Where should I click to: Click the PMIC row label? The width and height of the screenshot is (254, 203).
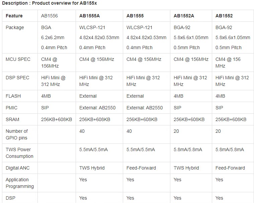pyautogui.click(x=11, y=108)
